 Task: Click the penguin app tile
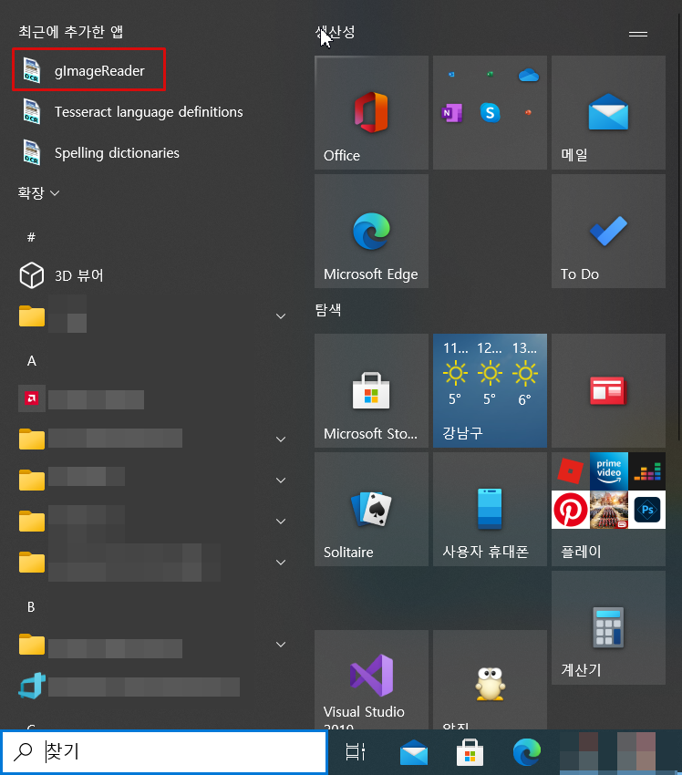(x=490, y=679)
